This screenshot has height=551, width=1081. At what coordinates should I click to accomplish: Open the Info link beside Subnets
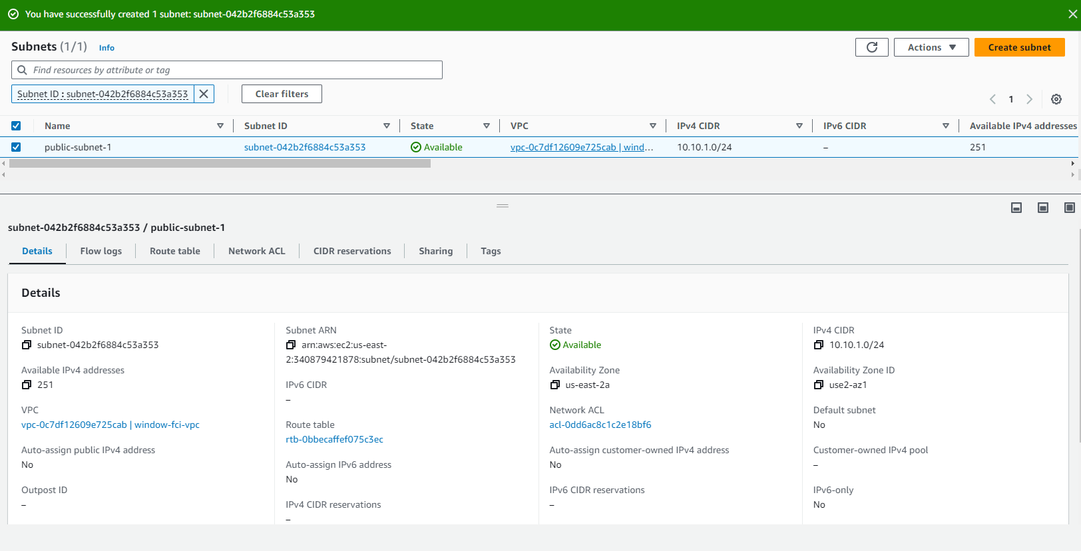107,48
